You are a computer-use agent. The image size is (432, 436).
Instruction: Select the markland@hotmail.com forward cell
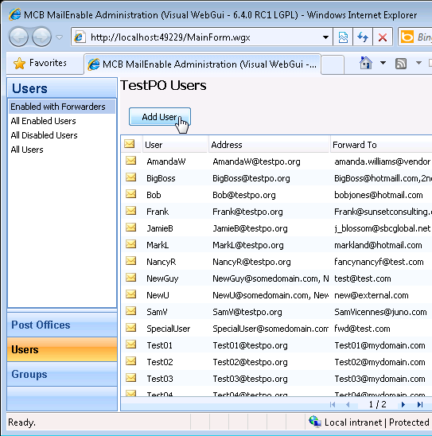click(378, 245)
